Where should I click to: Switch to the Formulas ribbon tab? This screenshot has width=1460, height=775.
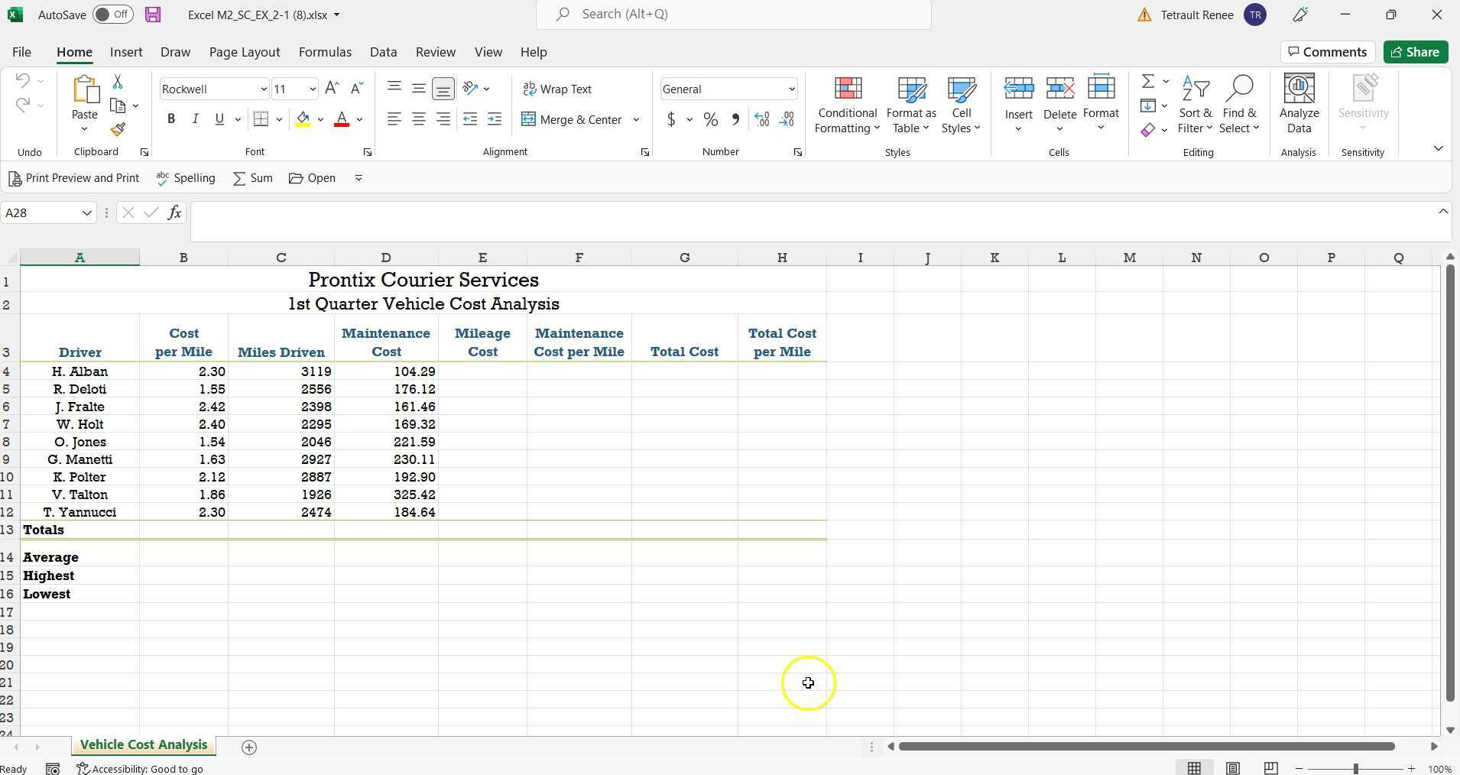pyautogui.click(x=325, y=51)
